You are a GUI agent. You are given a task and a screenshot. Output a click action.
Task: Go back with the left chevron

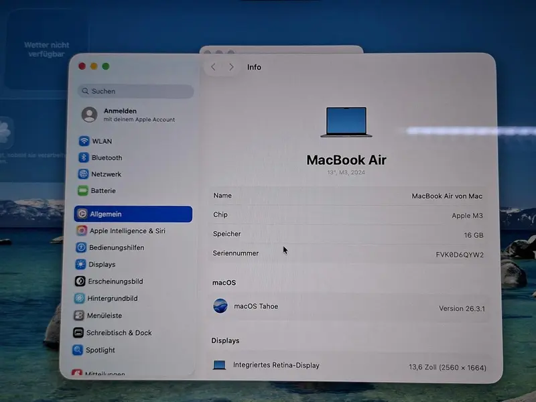pyautogui.click(x=213, y=67)
